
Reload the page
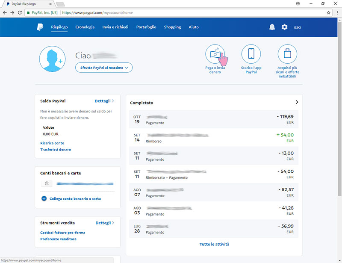click(20, 13)
